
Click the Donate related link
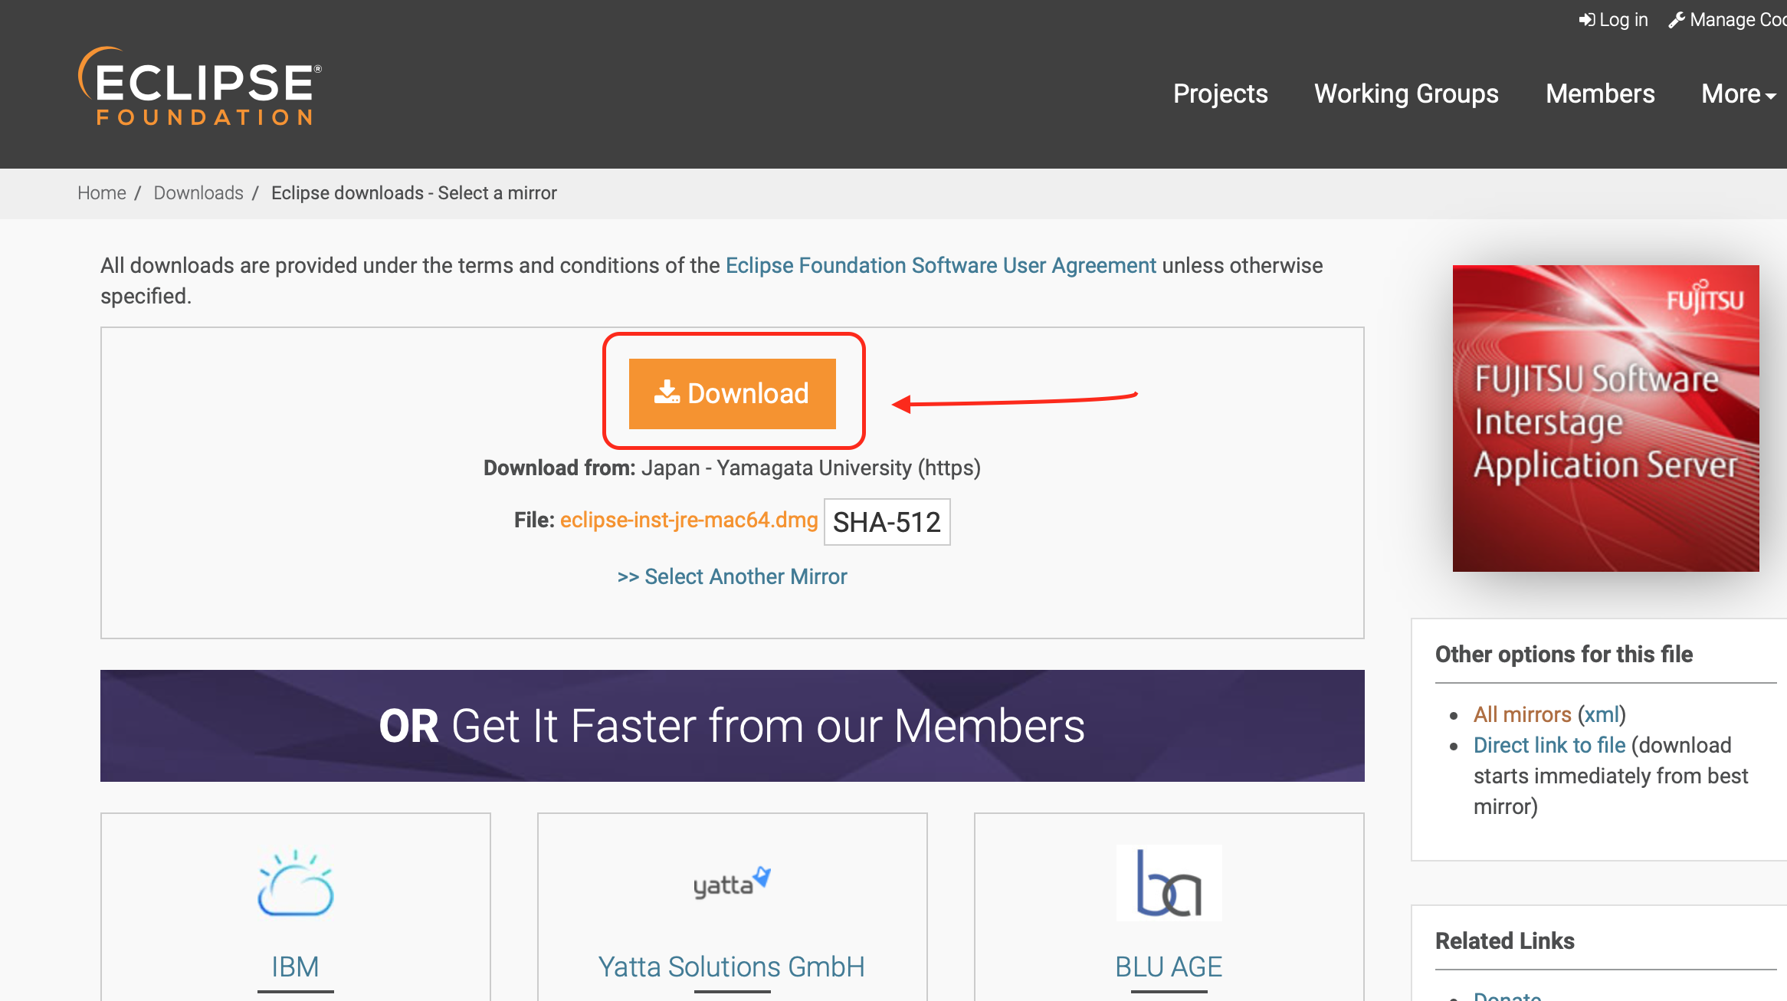[x=1507, y=995]
